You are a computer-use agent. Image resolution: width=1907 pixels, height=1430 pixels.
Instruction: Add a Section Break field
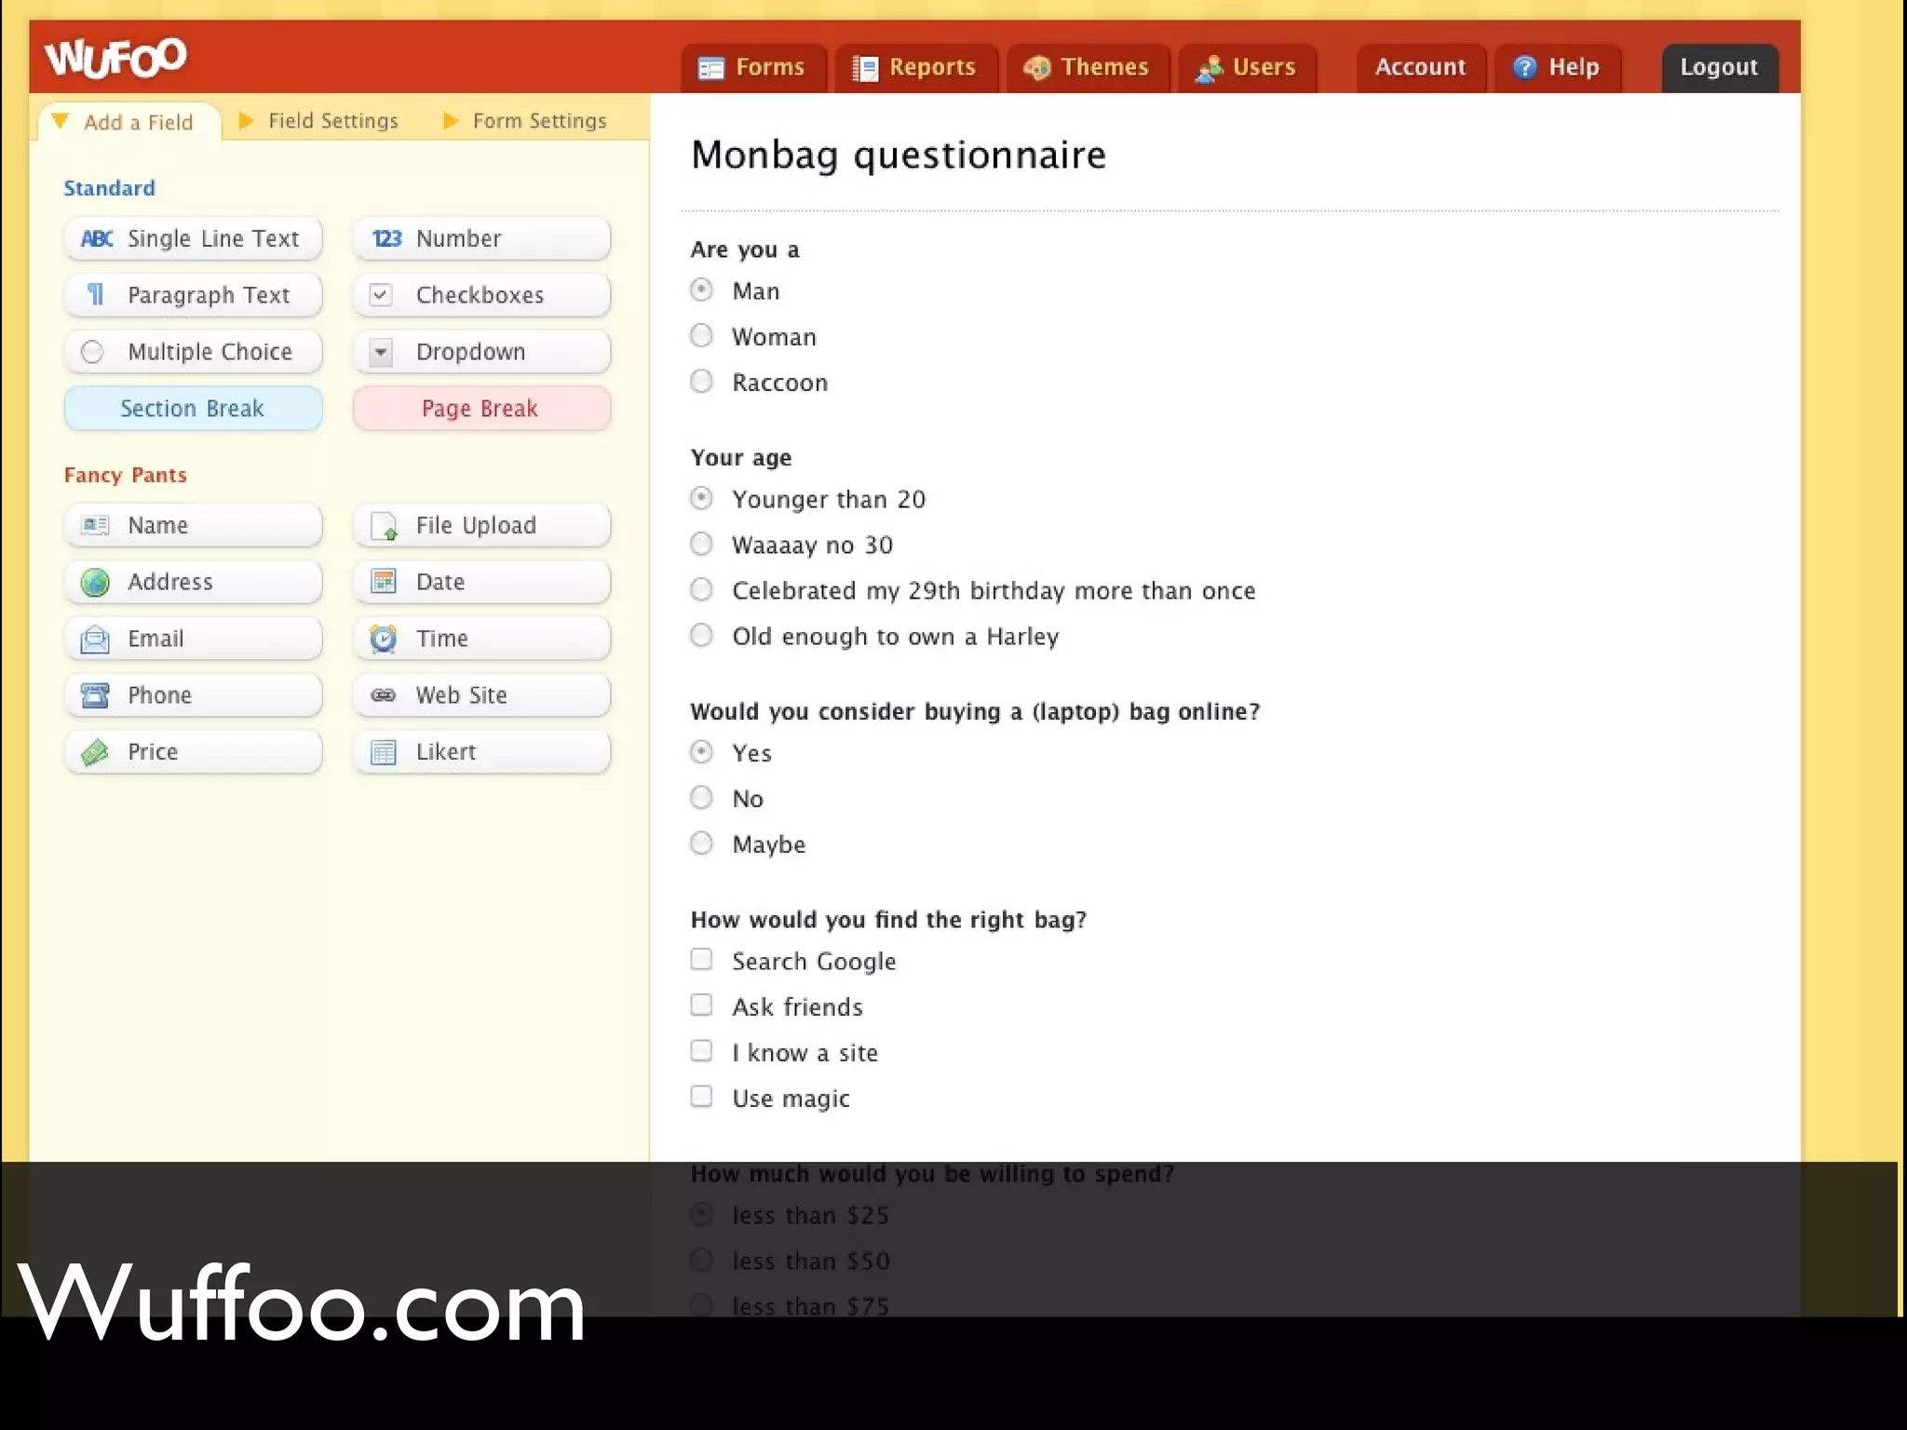193,409
